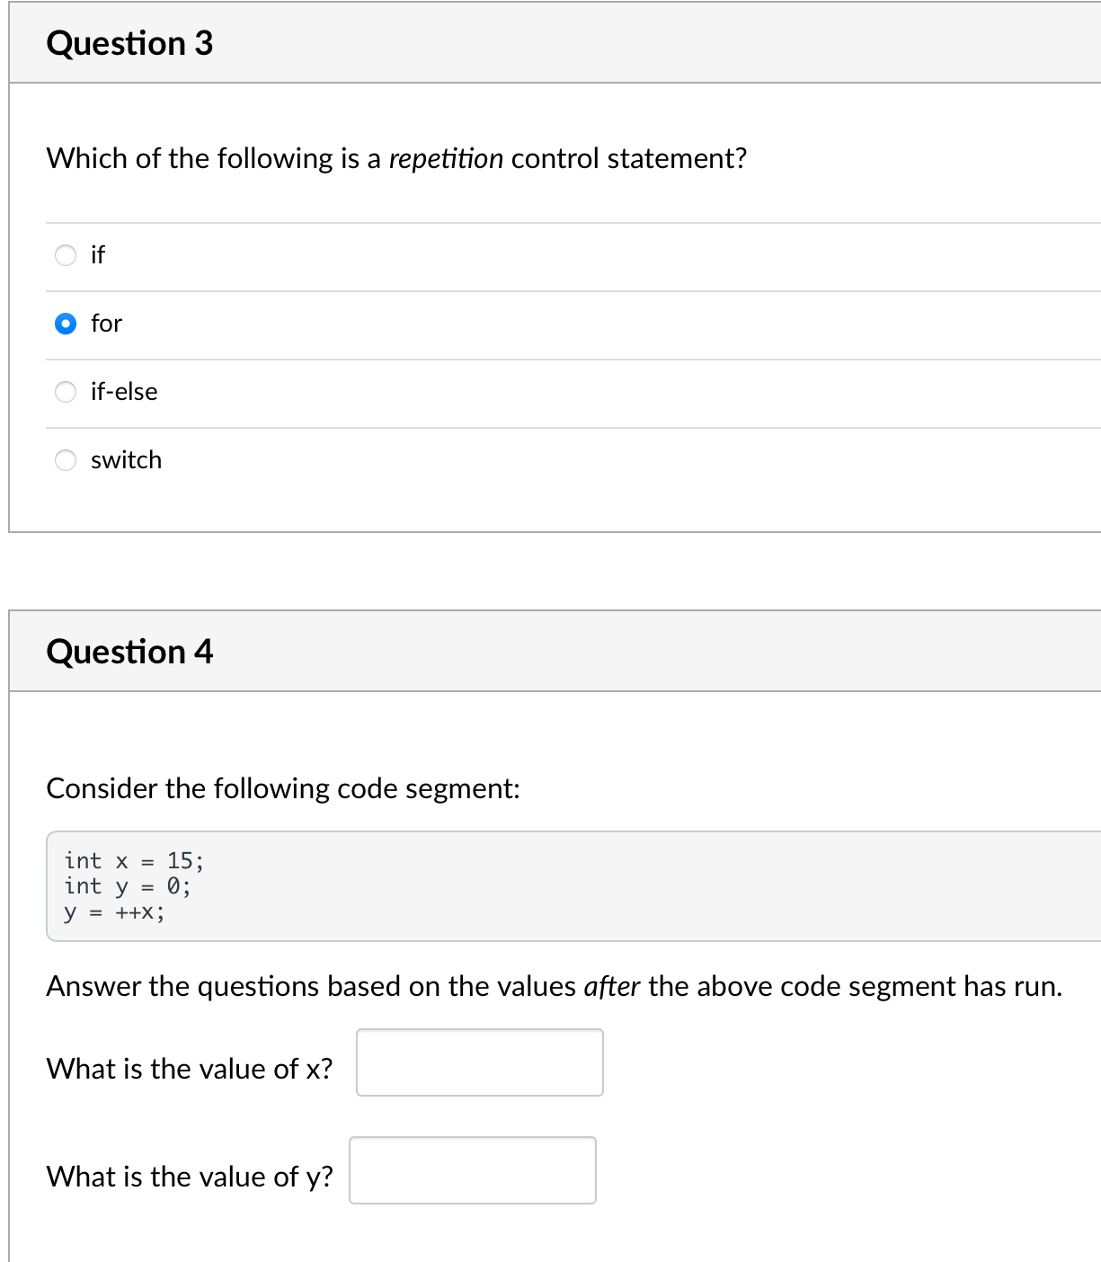Click the 'if-else' answer label text

tap(124, 392)
